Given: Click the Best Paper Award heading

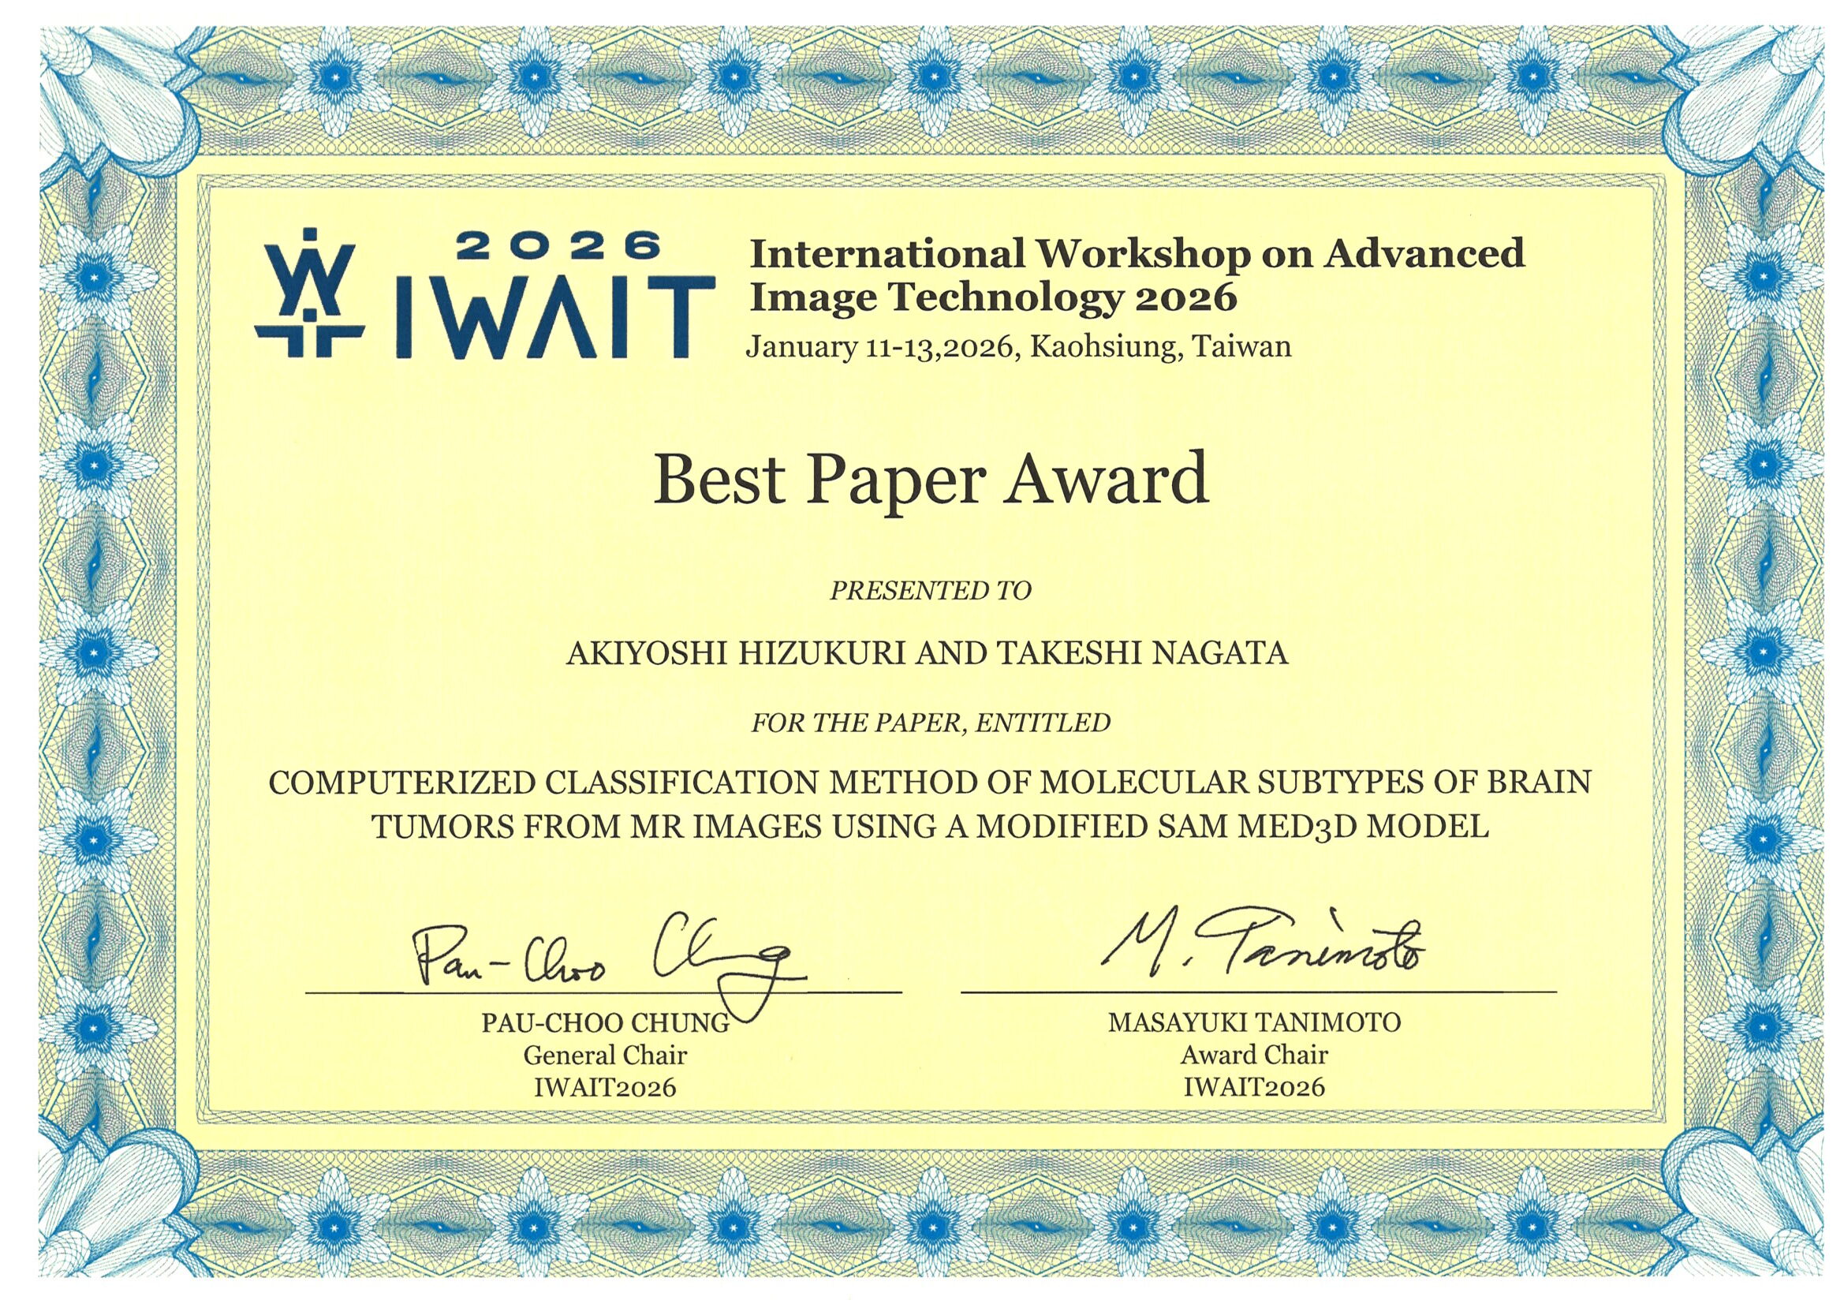Looking at the screenshot, I should coord(931,480).
